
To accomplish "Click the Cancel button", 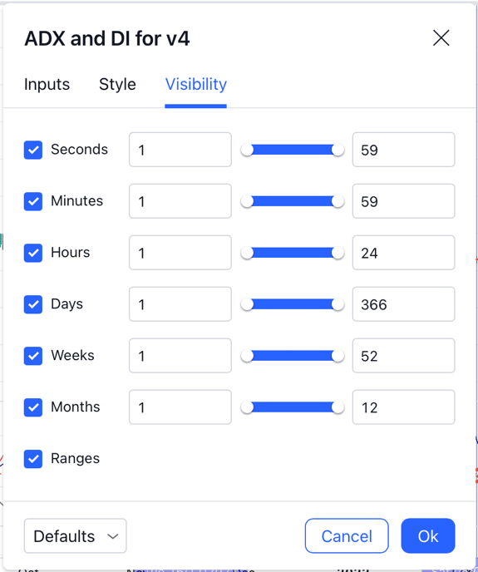I will (x=347, y=536).
